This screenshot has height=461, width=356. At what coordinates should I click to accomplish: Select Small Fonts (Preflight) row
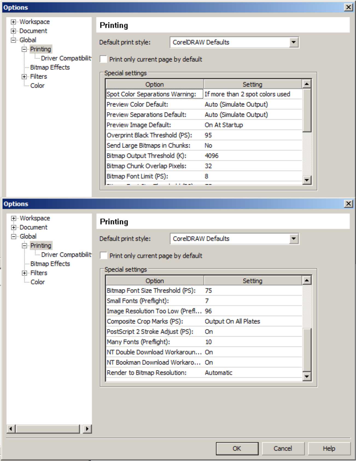tap(204, 301)
